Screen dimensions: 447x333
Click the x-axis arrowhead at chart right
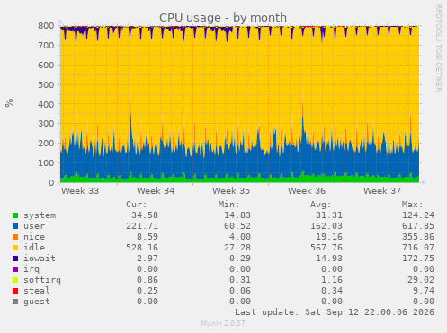(x=424, y=182)
